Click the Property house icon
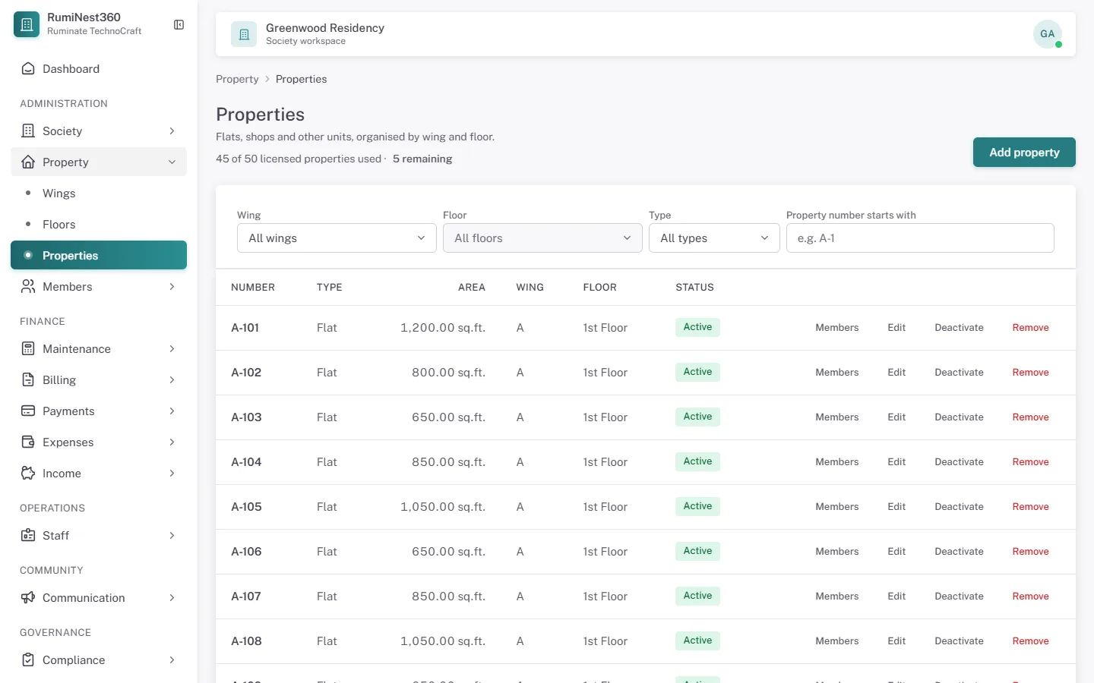Viewport: 1094px width, 683px height. coord(28,162)
